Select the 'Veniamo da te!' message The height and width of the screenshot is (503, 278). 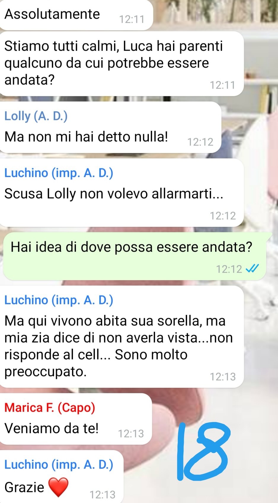coord(76,419)
